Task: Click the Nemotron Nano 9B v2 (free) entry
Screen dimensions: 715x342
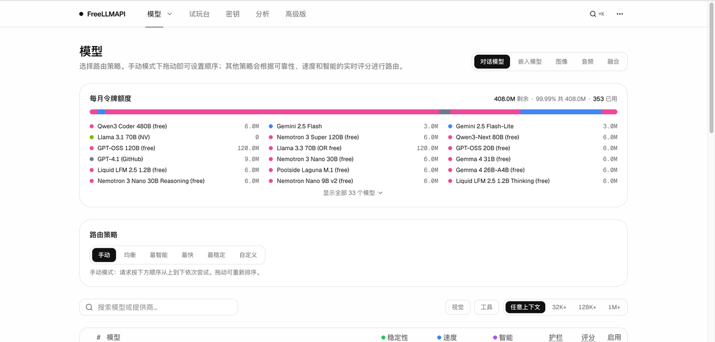Action: coord(353,181)
